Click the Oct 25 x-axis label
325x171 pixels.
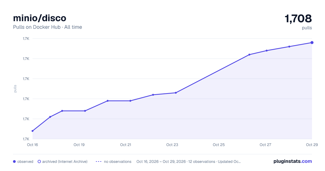(x=219, y=145)
